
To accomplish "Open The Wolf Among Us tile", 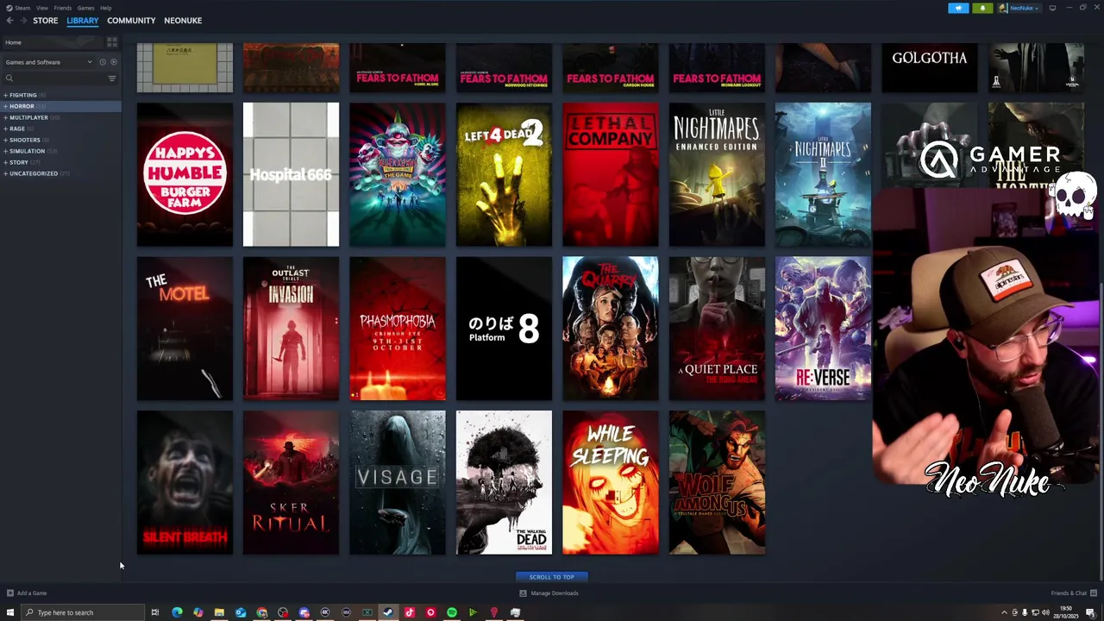I will (717, 482).
